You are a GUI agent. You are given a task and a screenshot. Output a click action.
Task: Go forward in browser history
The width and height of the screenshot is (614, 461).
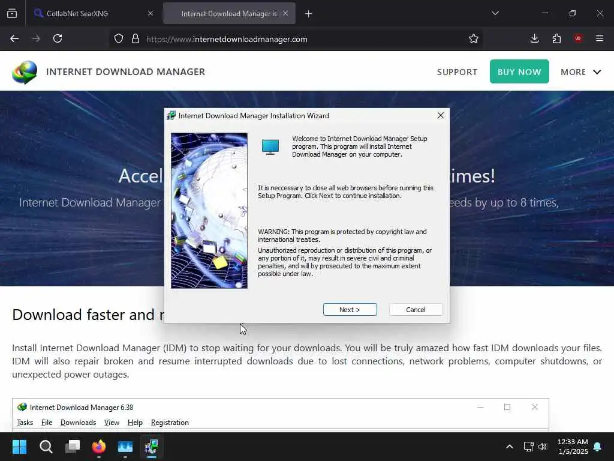coord(35,38)
